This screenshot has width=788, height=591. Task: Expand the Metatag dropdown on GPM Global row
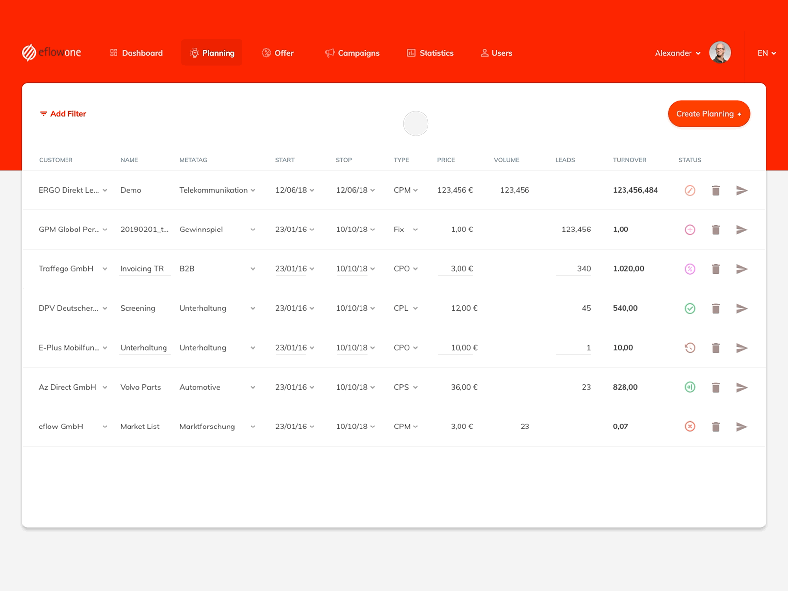(x=253, y=230)
